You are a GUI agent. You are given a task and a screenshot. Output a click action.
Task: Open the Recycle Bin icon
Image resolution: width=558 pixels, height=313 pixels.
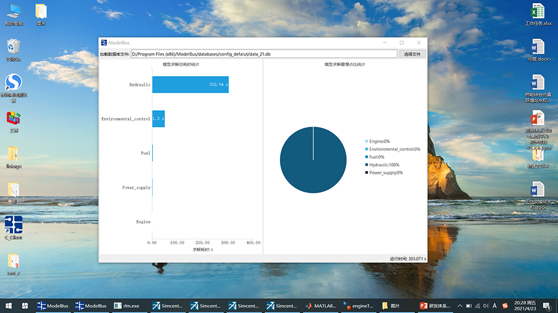(x=13, y=47)
